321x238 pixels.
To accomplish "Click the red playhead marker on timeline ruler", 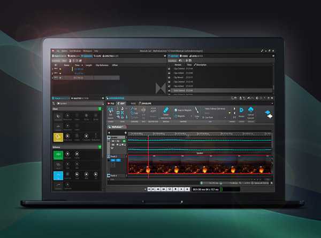I will (x=148, y=136).
